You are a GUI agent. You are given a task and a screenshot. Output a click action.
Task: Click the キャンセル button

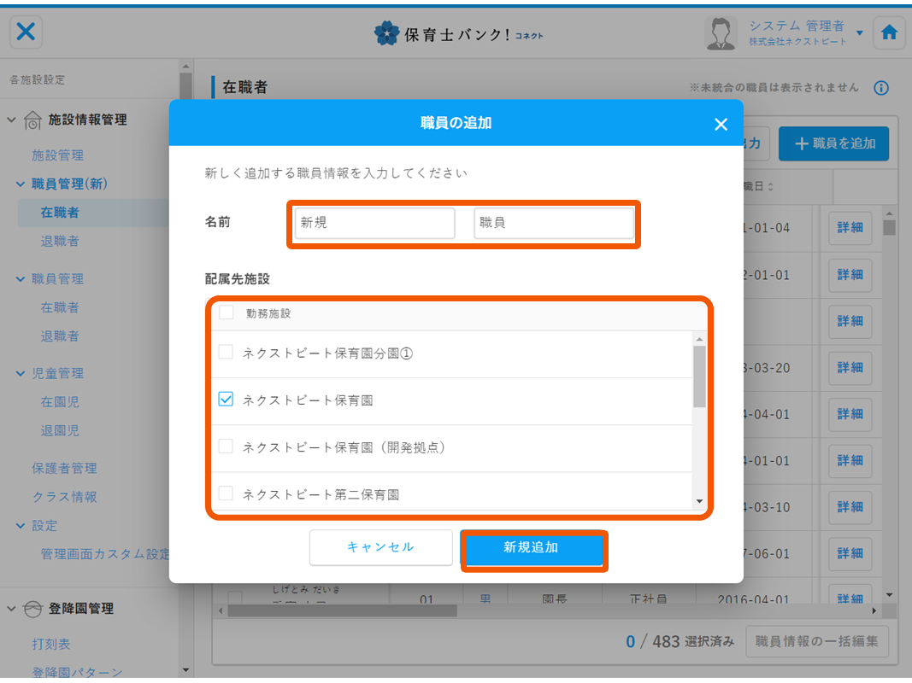click(x=380, y=547)
